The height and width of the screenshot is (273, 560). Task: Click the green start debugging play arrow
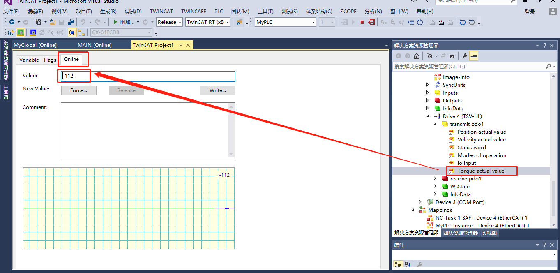pos(116,22)
